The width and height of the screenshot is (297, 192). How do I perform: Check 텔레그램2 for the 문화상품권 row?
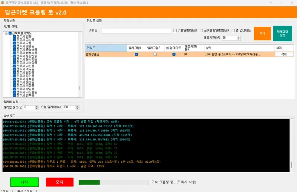155,54
